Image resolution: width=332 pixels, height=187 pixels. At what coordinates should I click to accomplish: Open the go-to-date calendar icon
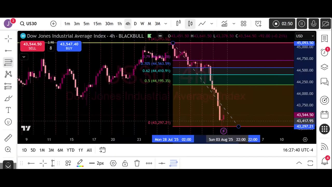click(x=102, y=150)
